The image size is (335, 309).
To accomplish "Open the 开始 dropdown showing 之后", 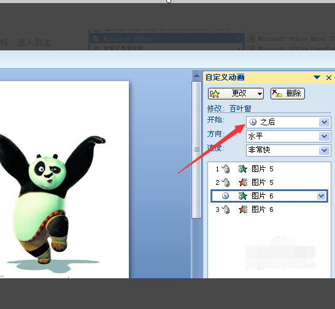I will pos(288,122).
